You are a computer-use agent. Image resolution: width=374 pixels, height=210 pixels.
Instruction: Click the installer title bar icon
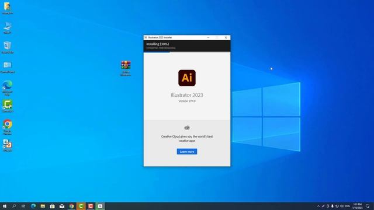(146, 37)
